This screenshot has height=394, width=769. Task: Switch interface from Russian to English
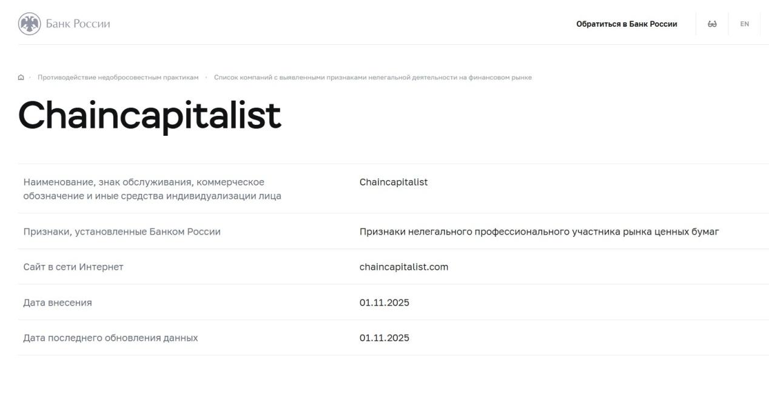tap(744, 24)
